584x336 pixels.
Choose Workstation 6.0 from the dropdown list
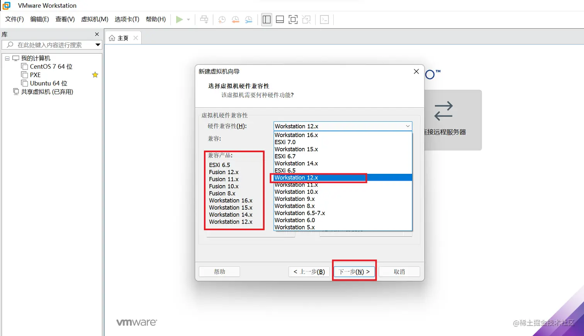point(343,220)
